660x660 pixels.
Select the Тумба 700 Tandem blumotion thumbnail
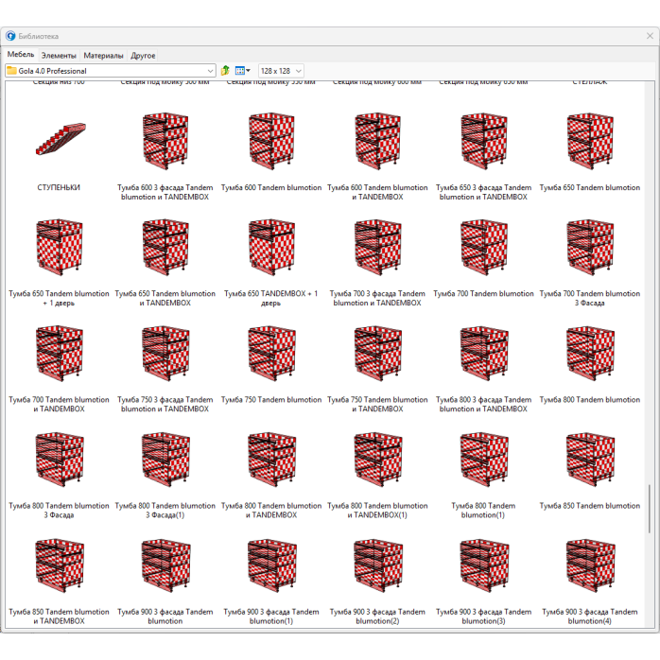[483, 247]
